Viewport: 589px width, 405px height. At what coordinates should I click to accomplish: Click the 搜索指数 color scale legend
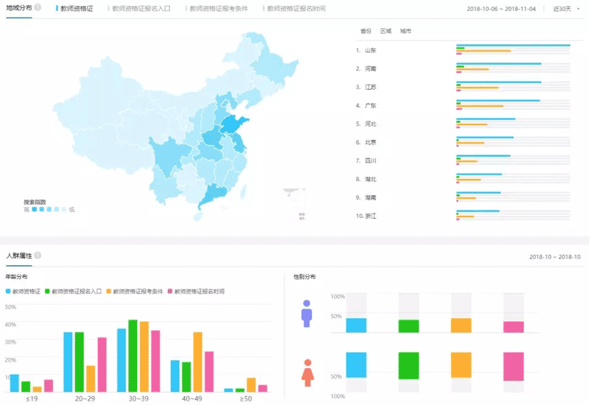49,209
